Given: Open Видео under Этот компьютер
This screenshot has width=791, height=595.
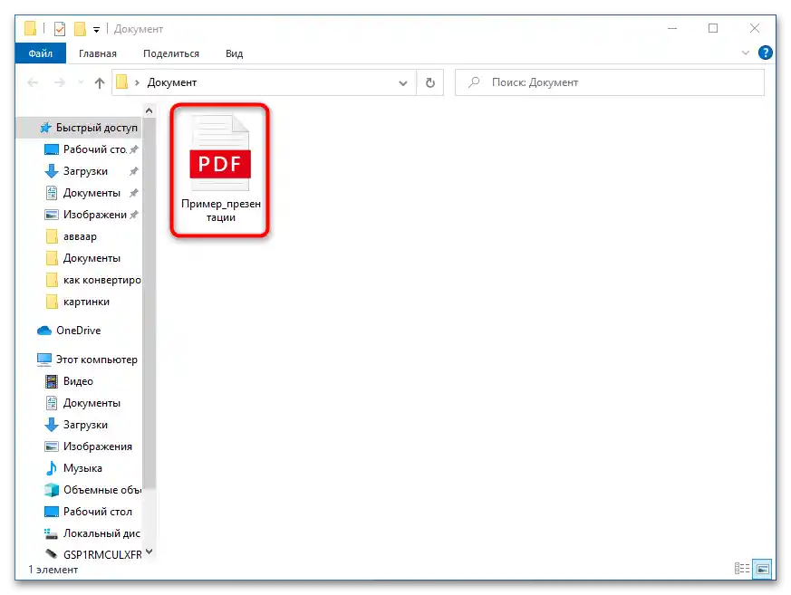Looking at the screenshot, I should (69, 380).
